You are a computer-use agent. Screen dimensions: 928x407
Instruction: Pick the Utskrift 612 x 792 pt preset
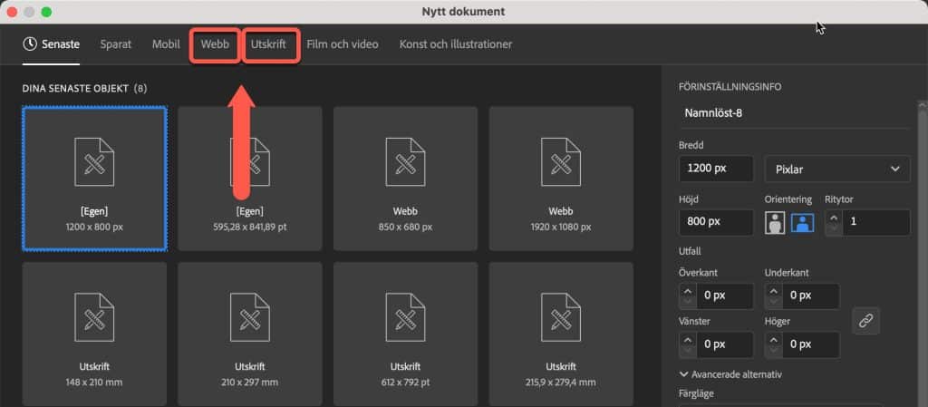point(405,334)
